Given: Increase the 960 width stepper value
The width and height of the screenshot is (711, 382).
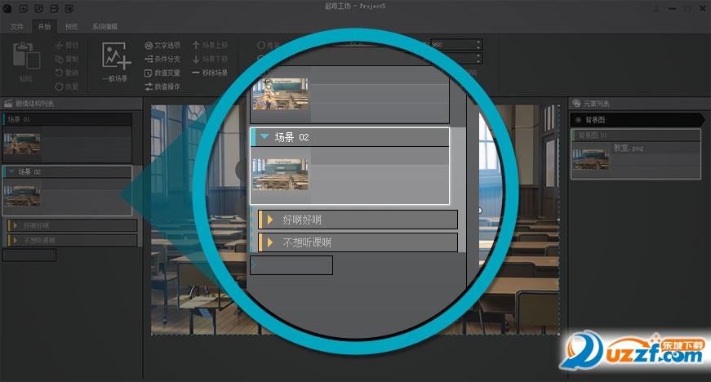Looking at the screenshot, I should (x=478, y=42).
